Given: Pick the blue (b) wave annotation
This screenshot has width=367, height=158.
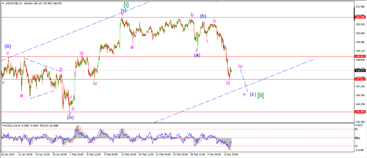Looking at the screenshot, I should point(203,16).
